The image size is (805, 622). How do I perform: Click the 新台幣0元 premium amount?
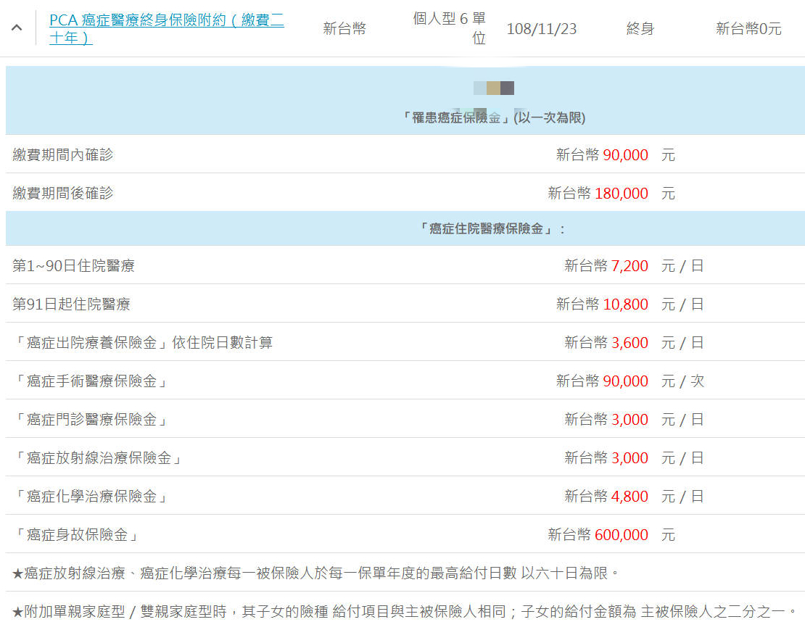pyautogui.click(x=748, y=29)
